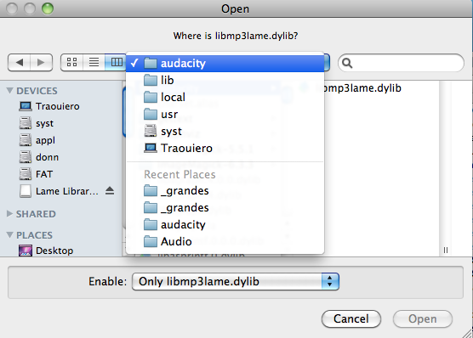Switch to list view
The height and width of the screenshot is (338, 473).
[94, 62]
